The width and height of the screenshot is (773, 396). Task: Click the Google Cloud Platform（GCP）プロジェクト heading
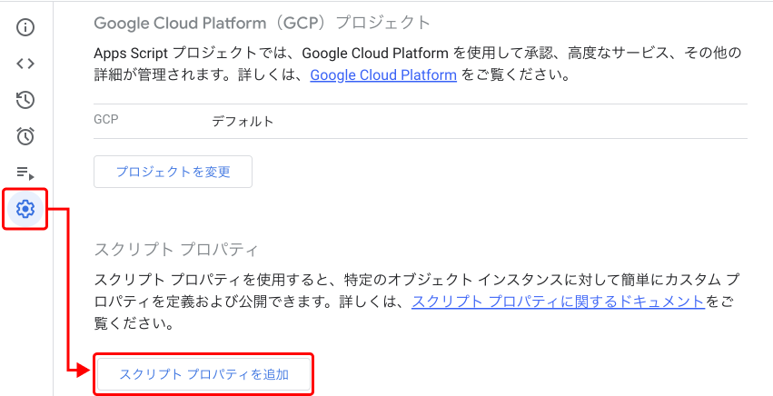coord(262,23)
